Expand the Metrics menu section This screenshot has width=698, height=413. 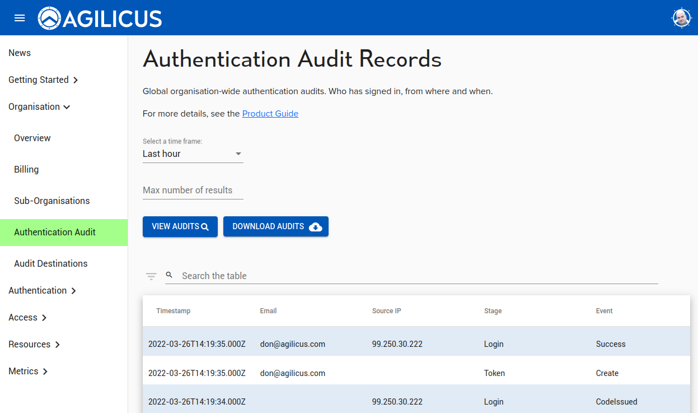click(x=28, y=372)
